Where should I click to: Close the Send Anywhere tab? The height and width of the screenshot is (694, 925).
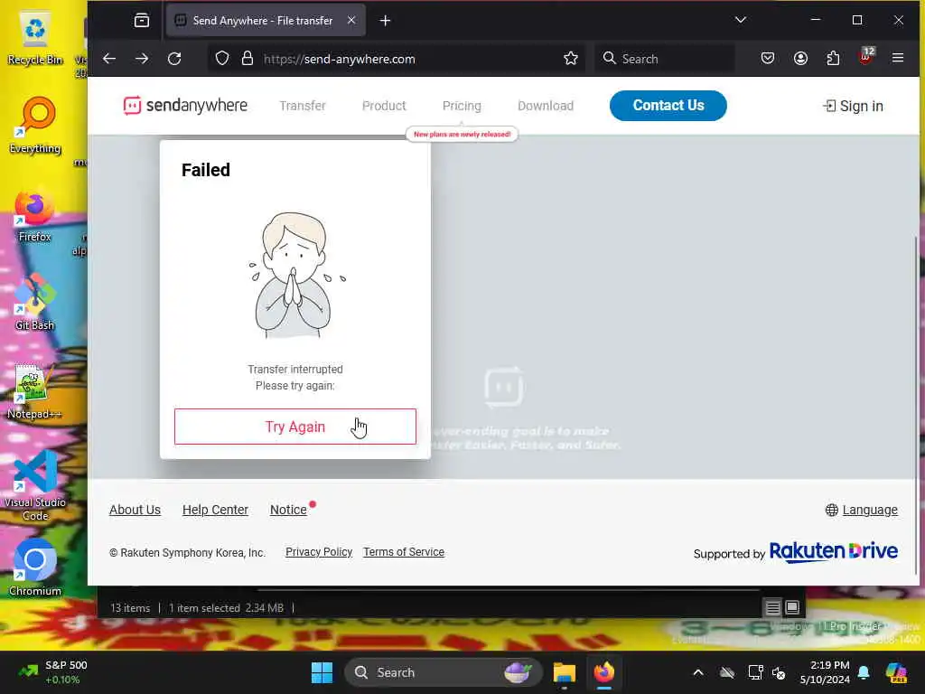click(x=351, y=20)
